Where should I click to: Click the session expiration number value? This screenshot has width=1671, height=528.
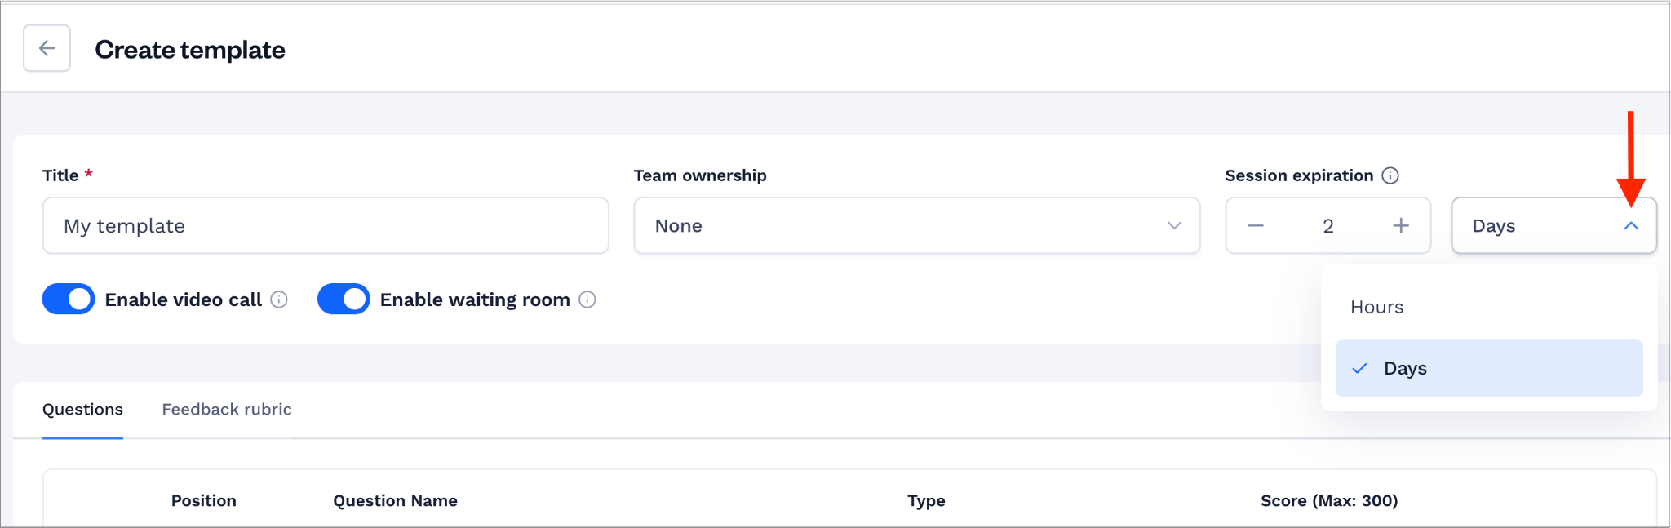tap(1328, 226)
